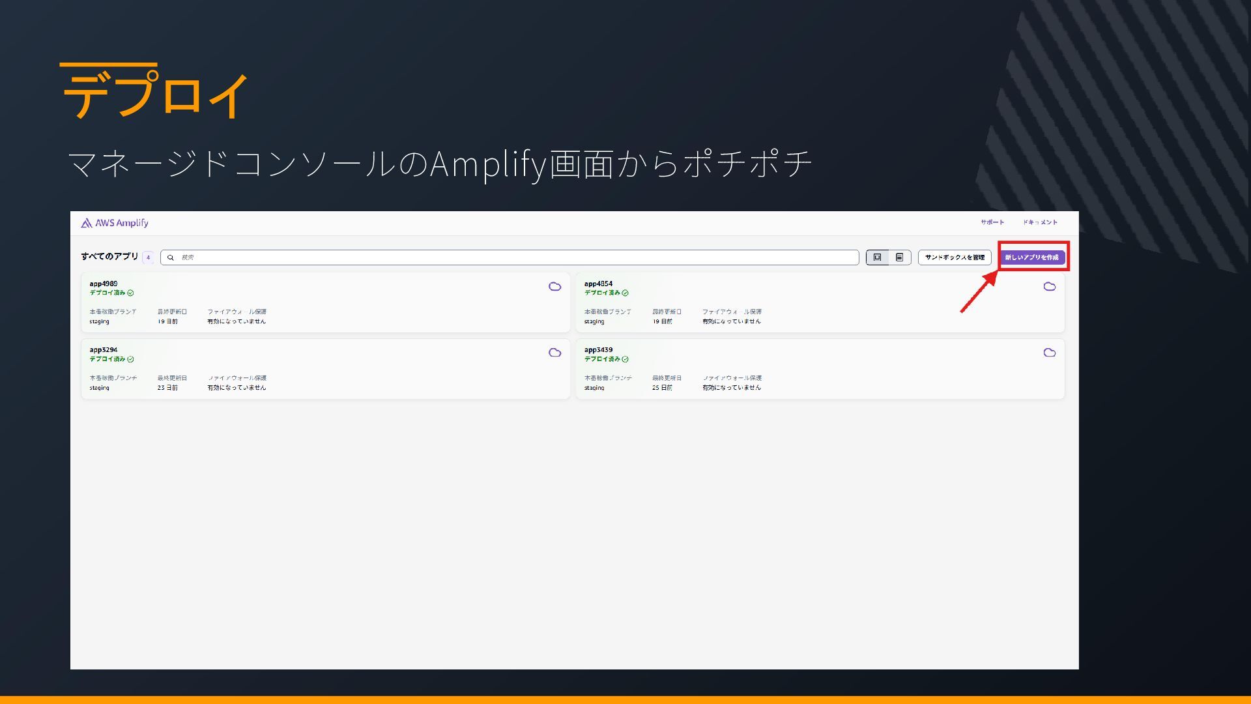Click デプロイ済み status on app3294
The width and height of the screenshot is (1251, 704).
111,359
